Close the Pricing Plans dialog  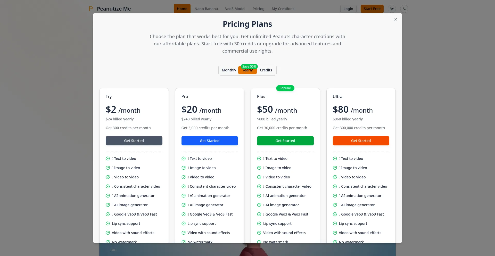(395, 19)
